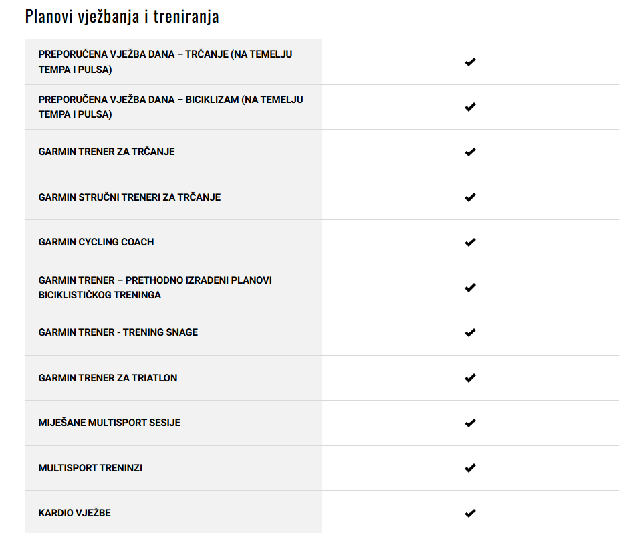Select the checkmark for Garmin Trener za trčanje

tap(470, 152)
